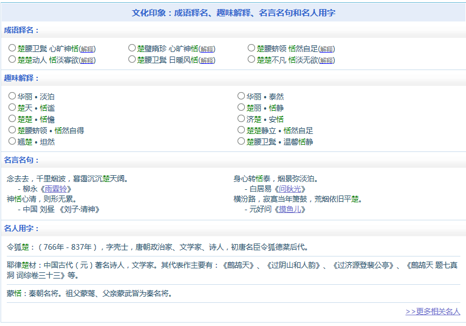Click 解释 link next to 楚楚动人 恬淡寡欲
This screenshot has width=466, height=326.
point(88,60)
